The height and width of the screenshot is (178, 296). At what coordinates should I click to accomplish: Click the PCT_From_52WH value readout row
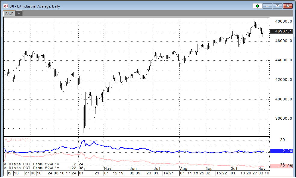tap(44, 164)
